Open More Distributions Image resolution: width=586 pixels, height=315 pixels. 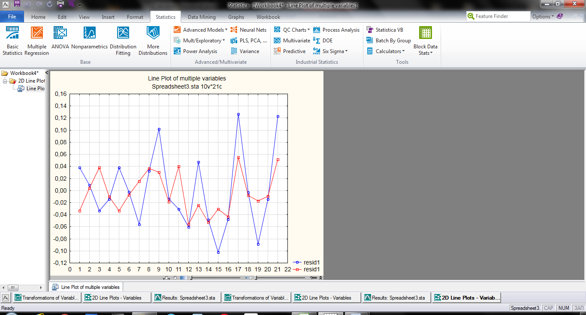point(153,41)
